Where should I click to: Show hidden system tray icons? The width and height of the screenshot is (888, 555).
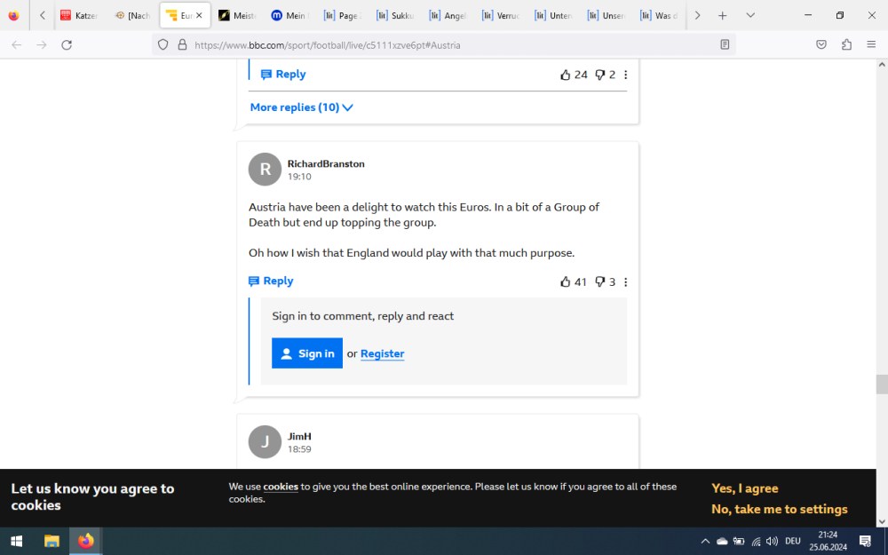coord(705,541)
